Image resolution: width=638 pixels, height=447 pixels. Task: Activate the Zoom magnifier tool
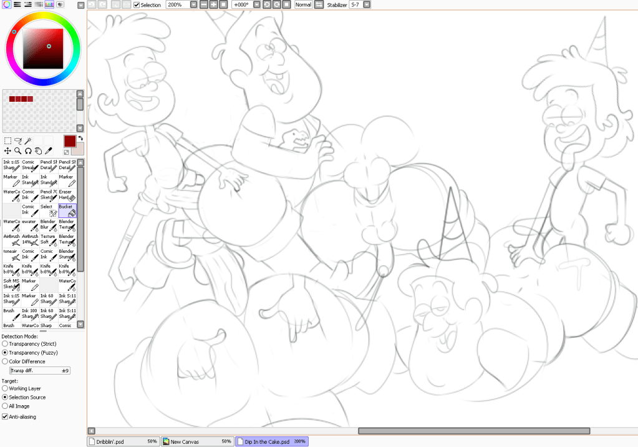pyautogui.click(x=17, y=150)
